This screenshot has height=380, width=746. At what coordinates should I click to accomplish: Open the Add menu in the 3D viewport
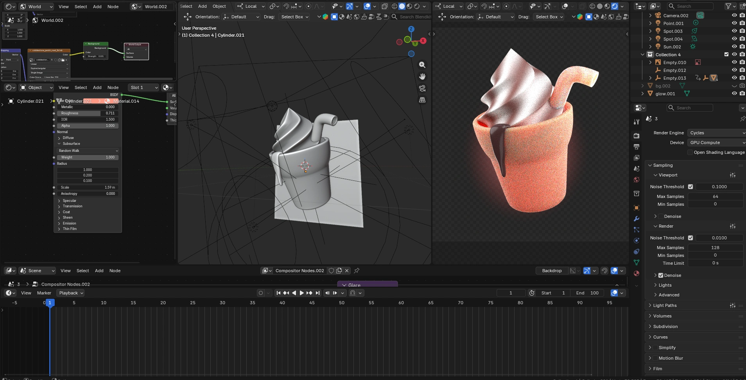[203, 6]
